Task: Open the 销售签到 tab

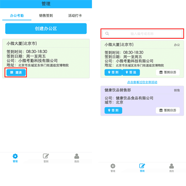Action: click(46, 15)
